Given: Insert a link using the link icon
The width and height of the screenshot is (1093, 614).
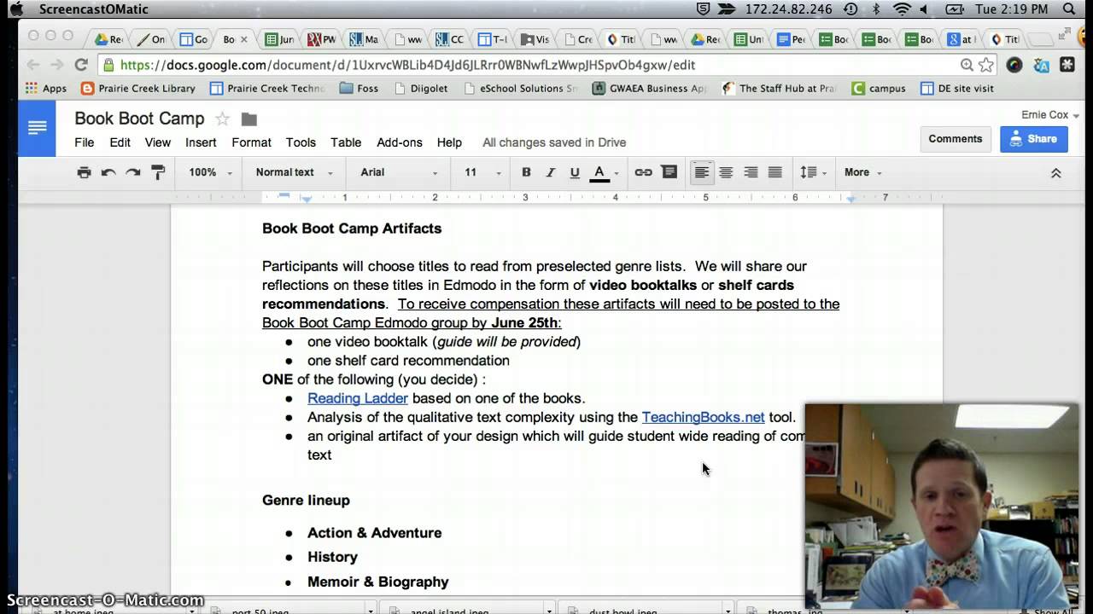Looking at the screenshot, I should [x=643, y=172].
